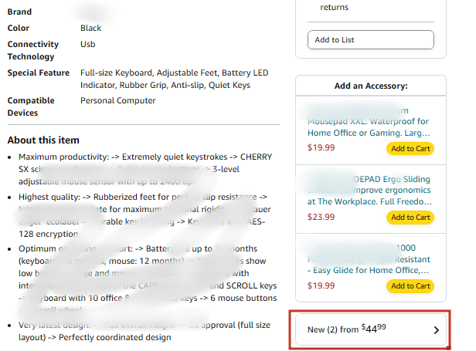Add the Mousepad XXL to cart
Viewport: 476px width, 351px height.
tap(410, 148)
